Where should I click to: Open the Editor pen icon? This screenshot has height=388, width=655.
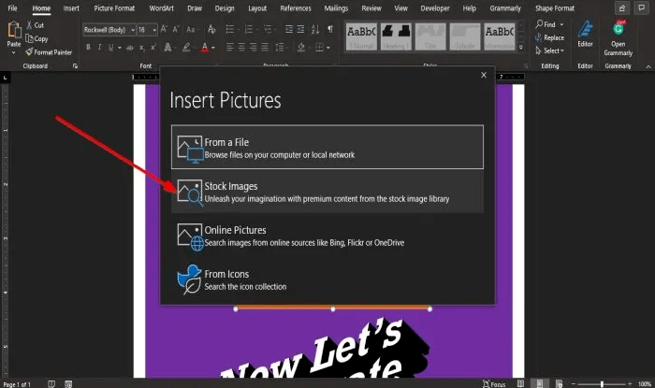click(x=585, y=30)
